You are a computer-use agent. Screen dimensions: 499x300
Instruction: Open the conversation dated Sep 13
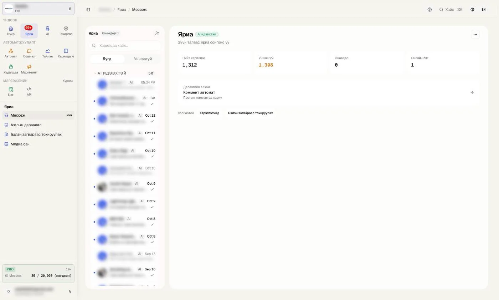[125, 256]
